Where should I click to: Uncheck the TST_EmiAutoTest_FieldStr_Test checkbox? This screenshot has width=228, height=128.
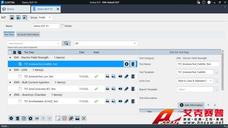pyautogui.click(x=20, y=64)
